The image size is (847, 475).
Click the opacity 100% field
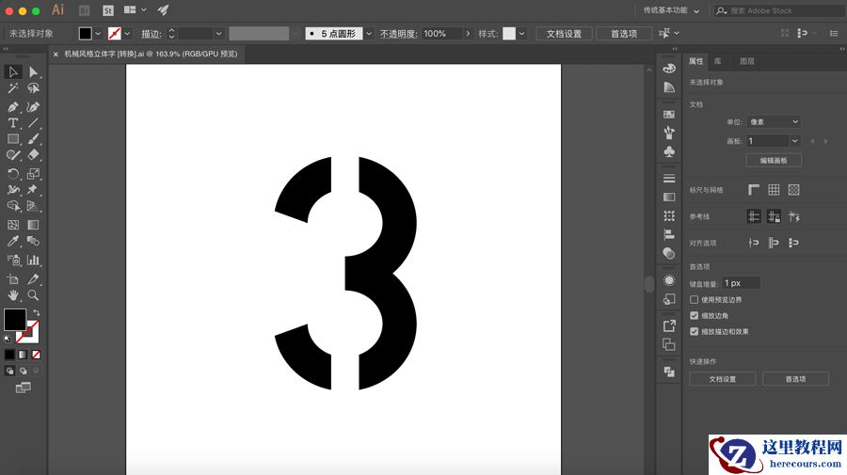pos(440,34)
